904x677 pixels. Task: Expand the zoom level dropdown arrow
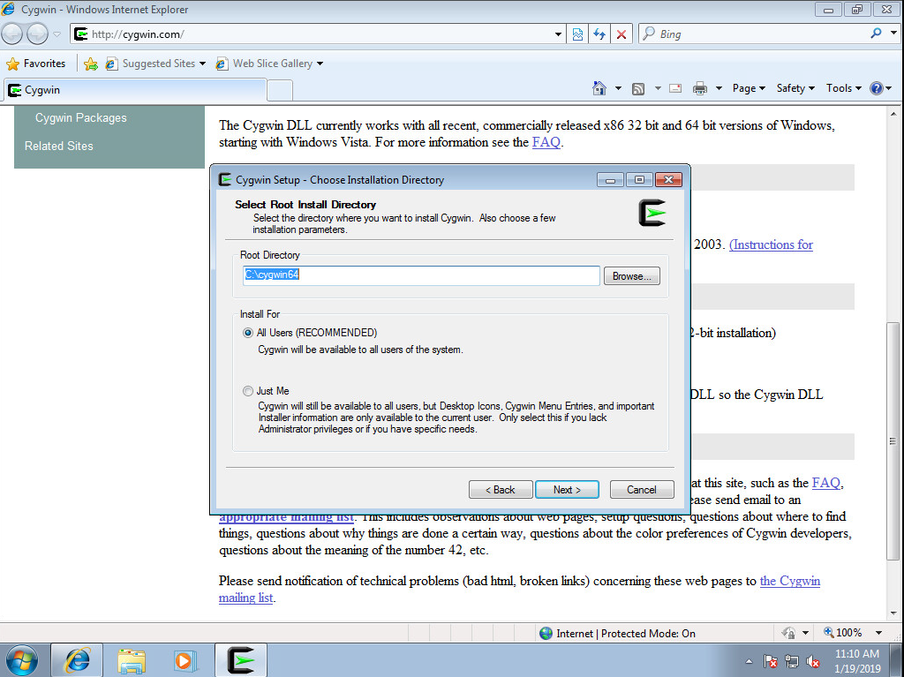pos(878,633)
